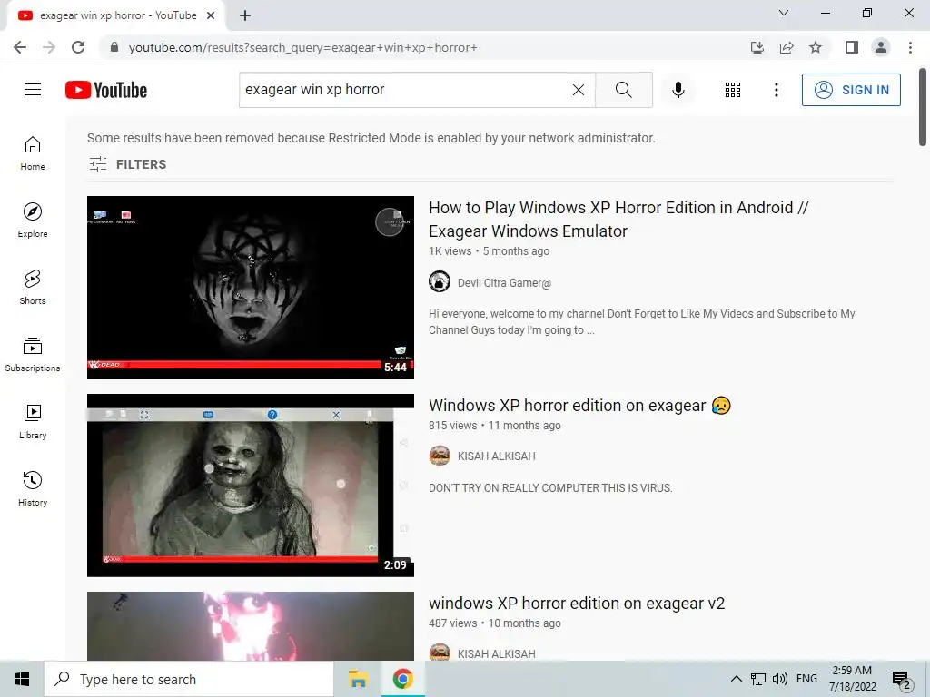The image size is (930, 697).
Task: Click the '1K views' text
Action: [450, 251]
